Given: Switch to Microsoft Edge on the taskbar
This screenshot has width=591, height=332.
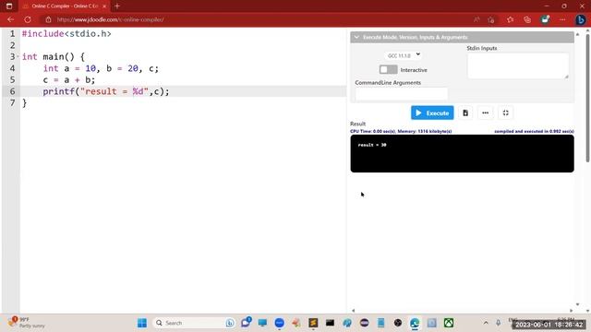Looking at the screenshot, I should point(415,323).
